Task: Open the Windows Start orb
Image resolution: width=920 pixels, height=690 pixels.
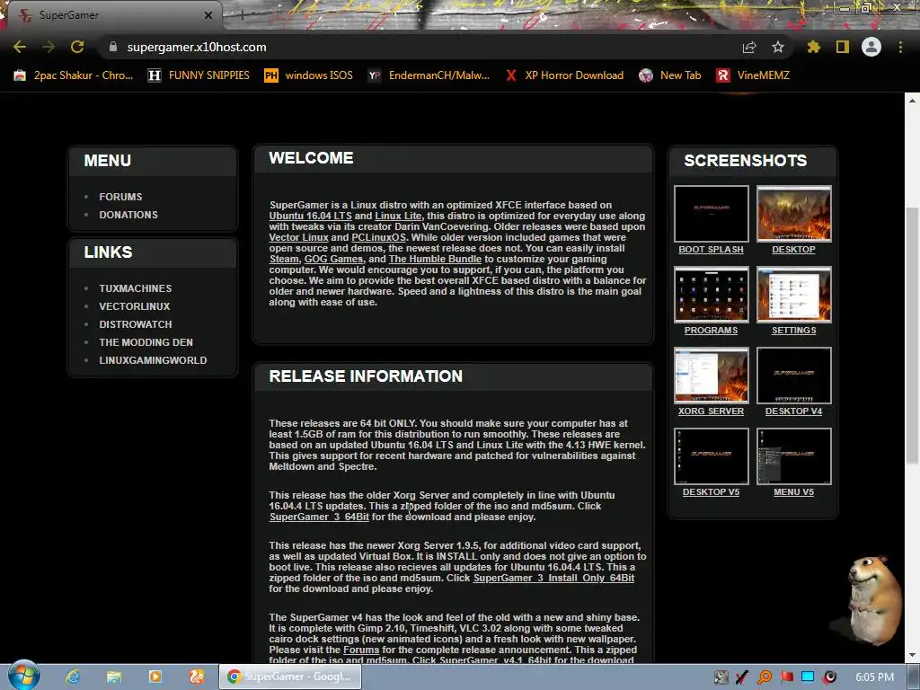Action: [x=23, y=676]
